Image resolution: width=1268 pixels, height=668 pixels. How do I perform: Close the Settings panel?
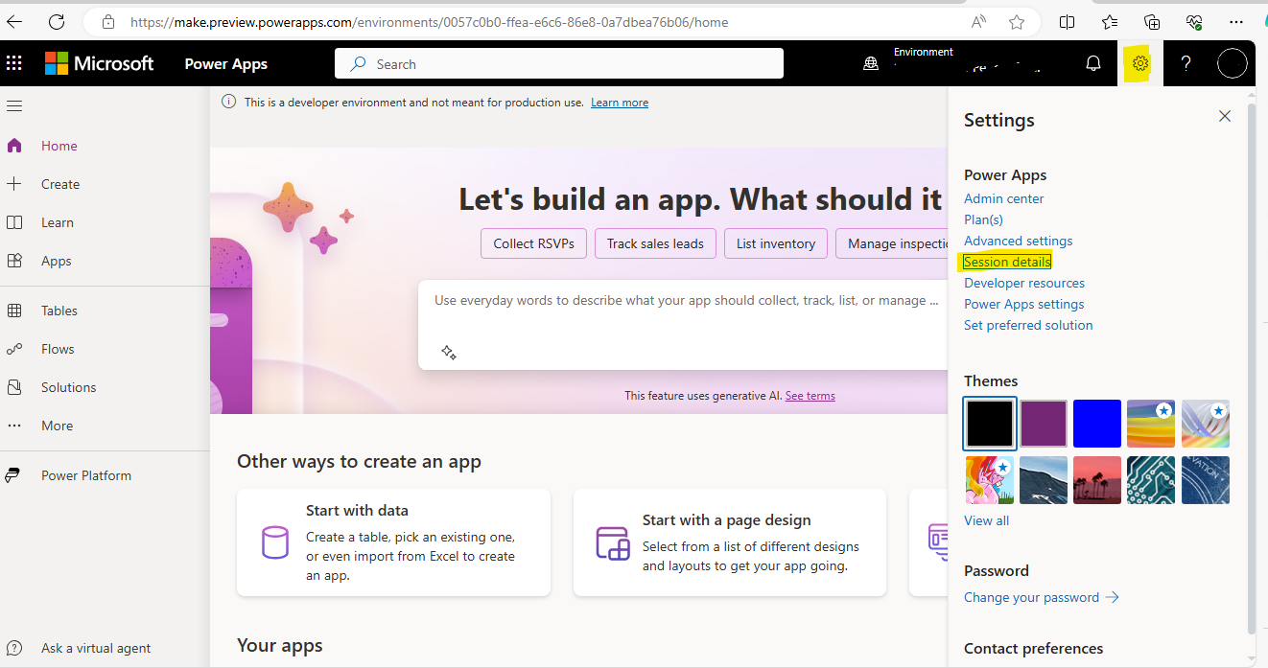[x=1225, y=116]
